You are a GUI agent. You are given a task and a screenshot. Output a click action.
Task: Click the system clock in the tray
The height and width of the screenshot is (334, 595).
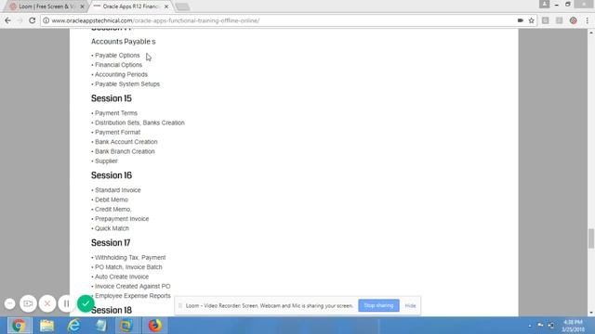coord(573,326)
